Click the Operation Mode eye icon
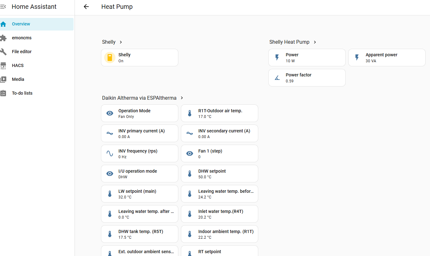The width and height of the screenshot is (430, 256). click(110, 114)
